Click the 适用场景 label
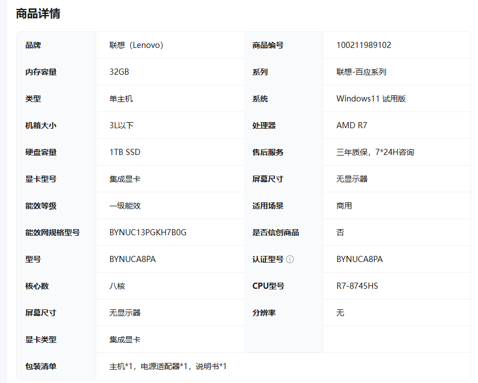Image resolution: width=478 pixels, height=383 pixels. tap(268, 206)
